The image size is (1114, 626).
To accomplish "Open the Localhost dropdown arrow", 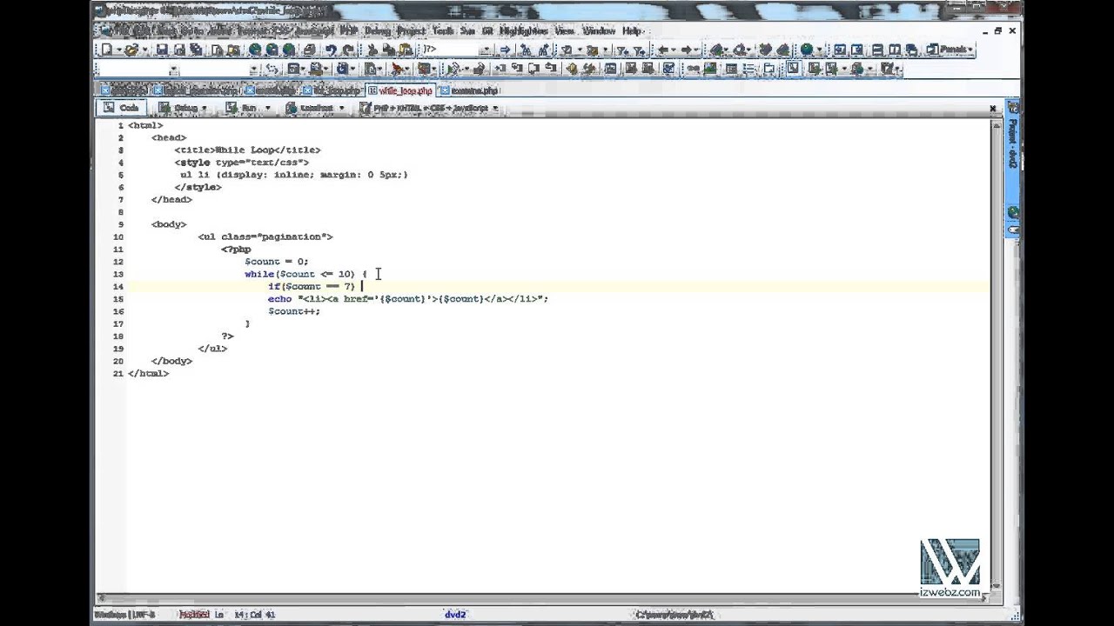I will [341, 109].
